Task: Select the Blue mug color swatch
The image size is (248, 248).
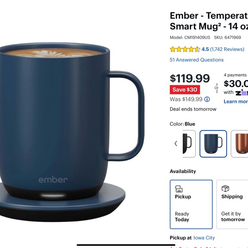Action: point(213,144)
